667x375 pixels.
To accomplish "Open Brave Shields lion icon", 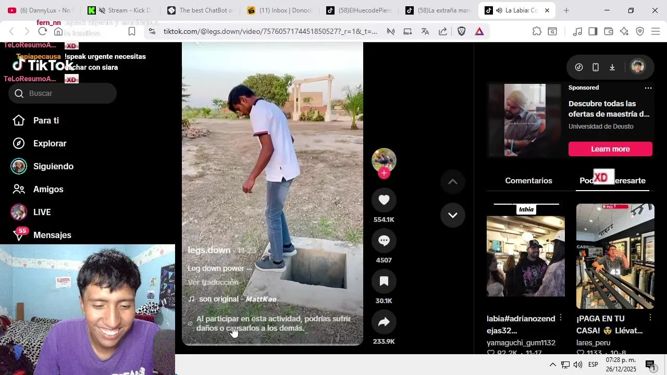I will click(x=461, y=32).
